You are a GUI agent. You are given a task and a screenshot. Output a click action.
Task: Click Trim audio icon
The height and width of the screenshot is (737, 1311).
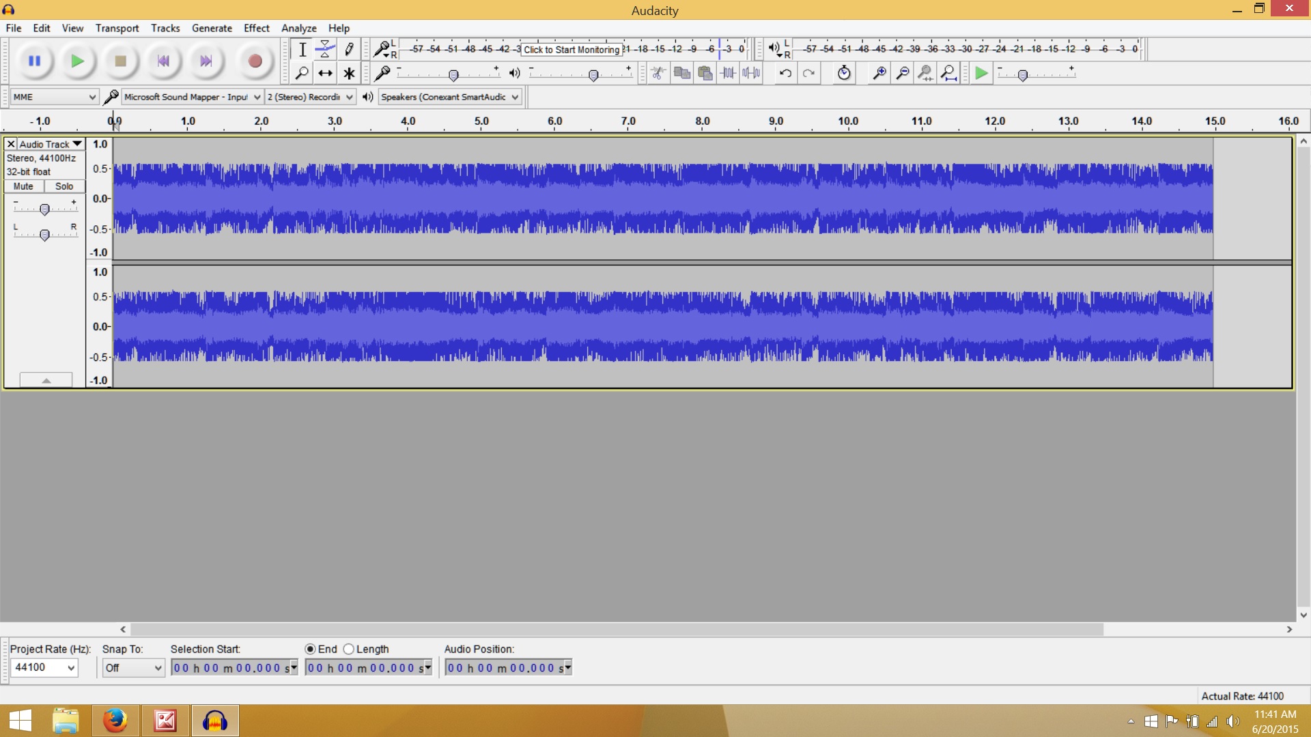click(x=729, y=73)
